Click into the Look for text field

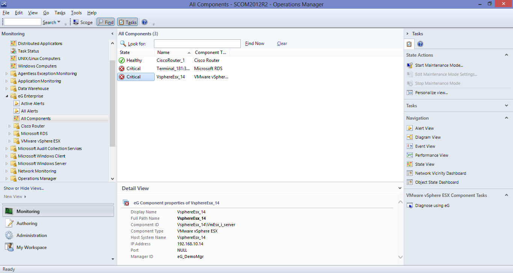[197, 43]
